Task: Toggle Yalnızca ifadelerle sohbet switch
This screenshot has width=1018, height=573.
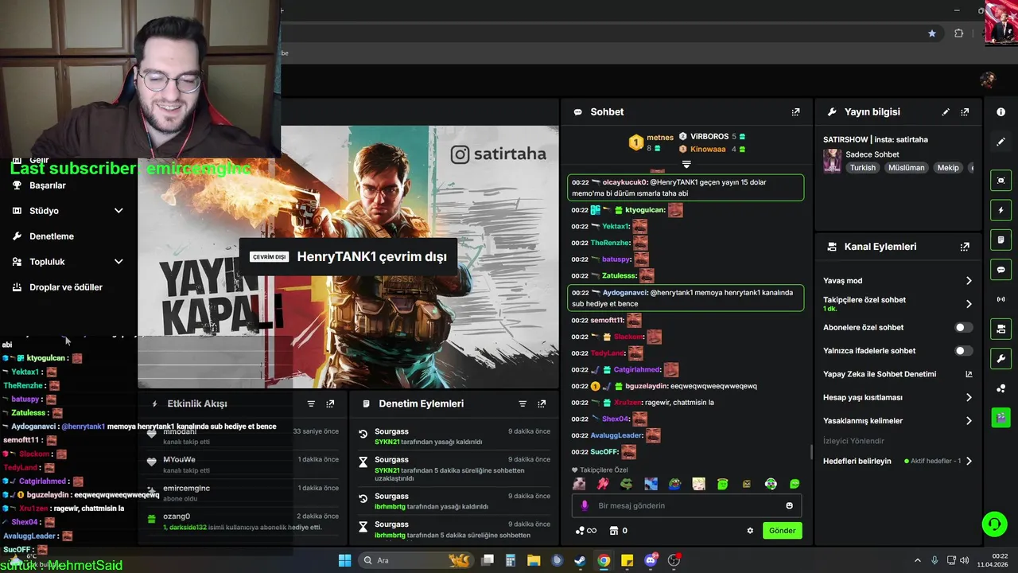Action: pos(963,351)
